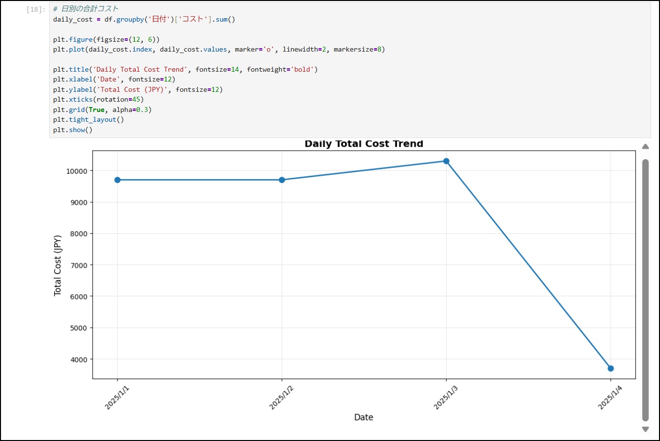This screenshot has height=441, width=660.
Task: Click the plt.xticks(rotation=45) line
Action: point(98,99)
